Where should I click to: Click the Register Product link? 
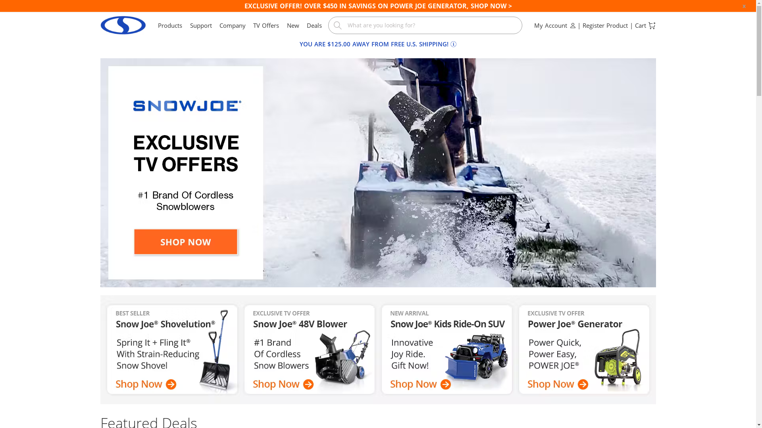click(605, 25)
